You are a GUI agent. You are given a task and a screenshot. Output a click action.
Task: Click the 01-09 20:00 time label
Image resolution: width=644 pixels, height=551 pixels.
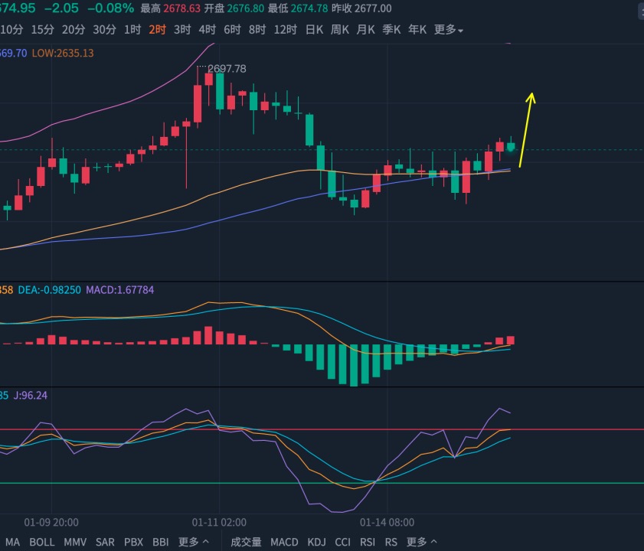(x=51, y=522)
